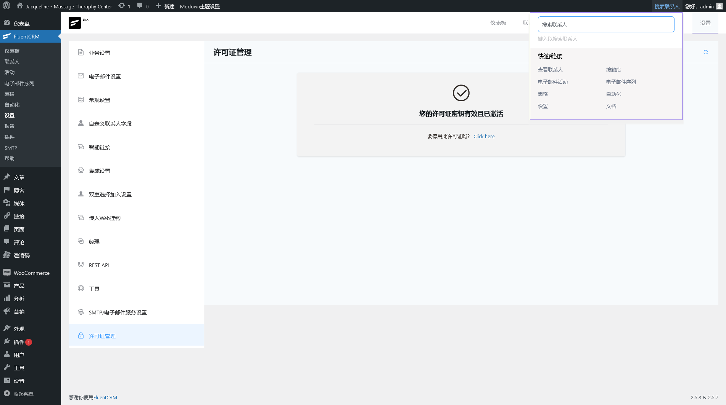Click the 自定义联系人字段 person icon
The image size is (726, 405).
(x=81, y=123)
